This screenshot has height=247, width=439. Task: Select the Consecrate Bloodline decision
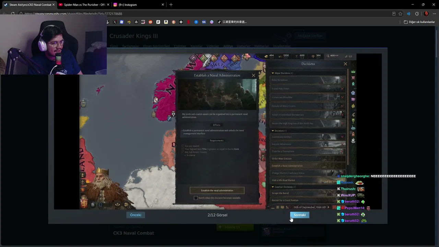(x=308, y=97)
